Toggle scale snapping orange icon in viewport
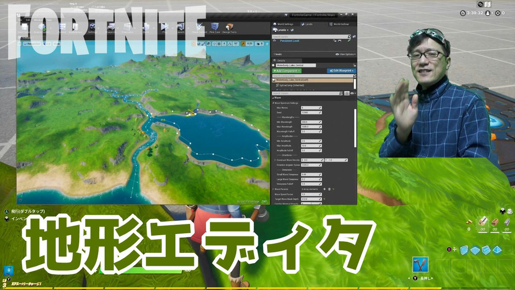Image resolution: width=515 pixels, height=290 pixels. pos(243,44)
